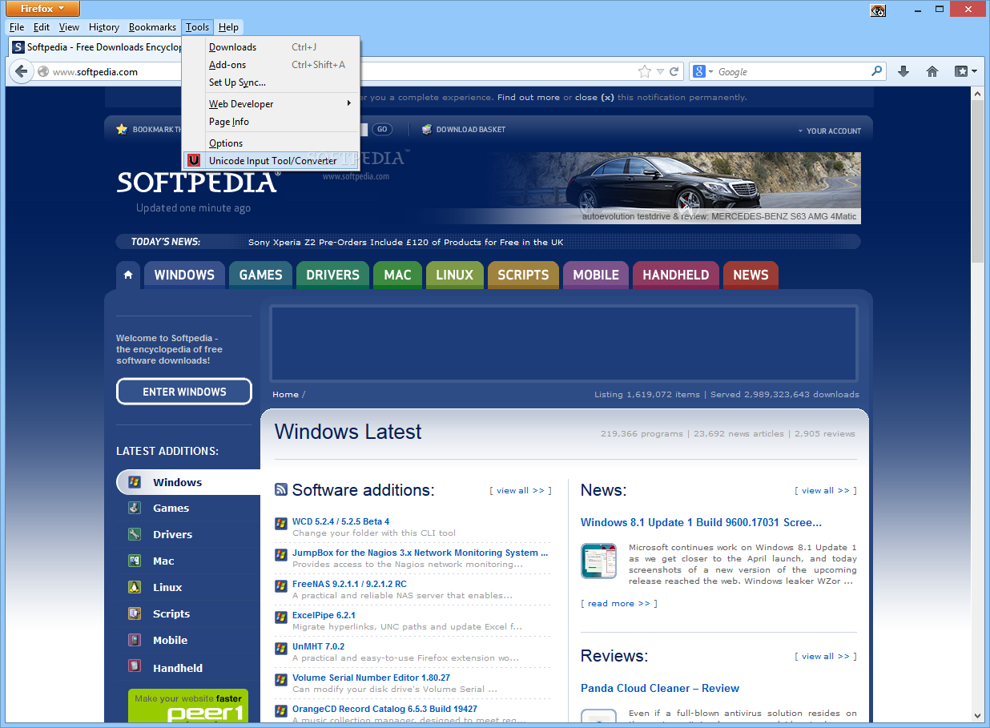Image resolution: width=990 pixels, height=728 pixels.
Task: Choose Add-ons from the Tools menu
Action: pos(272,65)
